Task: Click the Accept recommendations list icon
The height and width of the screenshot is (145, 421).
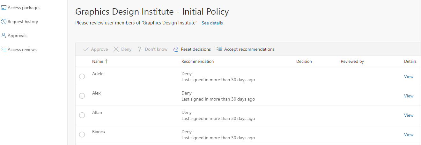Action: tap(219, 49)
